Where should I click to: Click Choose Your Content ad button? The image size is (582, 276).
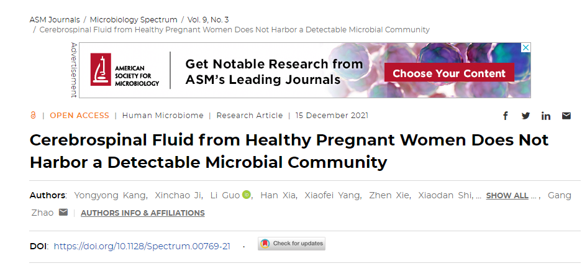[x=449, y=73]
